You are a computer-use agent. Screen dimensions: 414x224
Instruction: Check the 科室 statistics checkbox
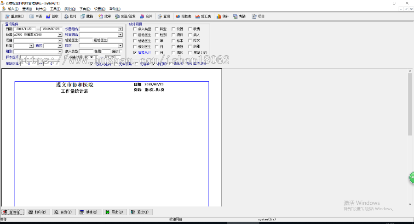pos(156,29)
